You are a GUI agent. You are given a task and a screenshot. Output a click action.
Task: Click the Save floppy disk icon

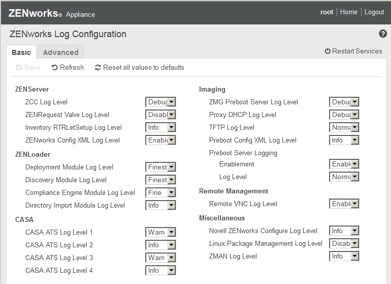coord(19,68)
